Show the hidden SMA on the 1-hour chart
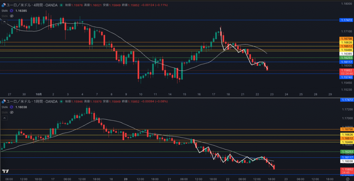This screenshot has width=354, height=181. pos(12,112)
